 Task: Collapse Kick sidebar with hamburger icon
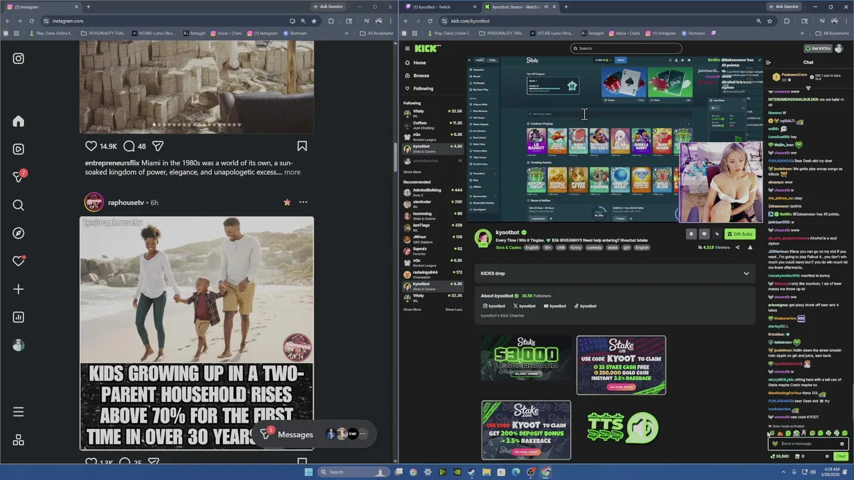(x=407, y=48)
